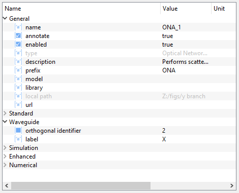Expand the Enhanced section

click(x=5, y=157)
